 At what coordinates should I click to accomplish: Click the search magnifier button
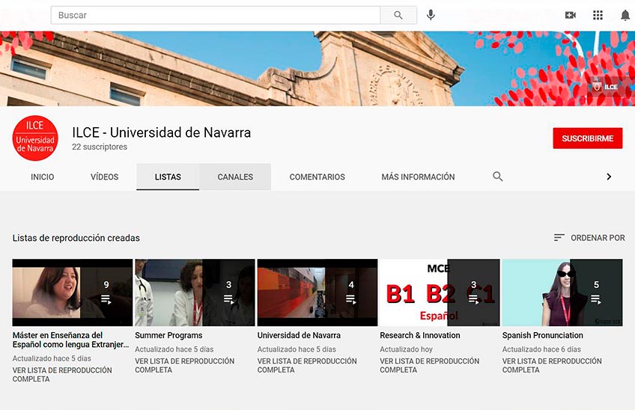coord(398,15)
